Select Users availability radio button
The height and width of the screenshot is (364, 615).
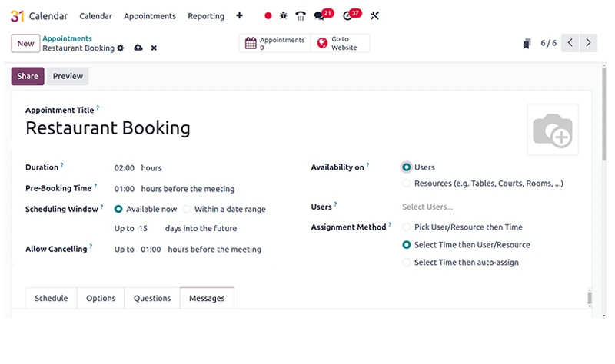point(407,167)
